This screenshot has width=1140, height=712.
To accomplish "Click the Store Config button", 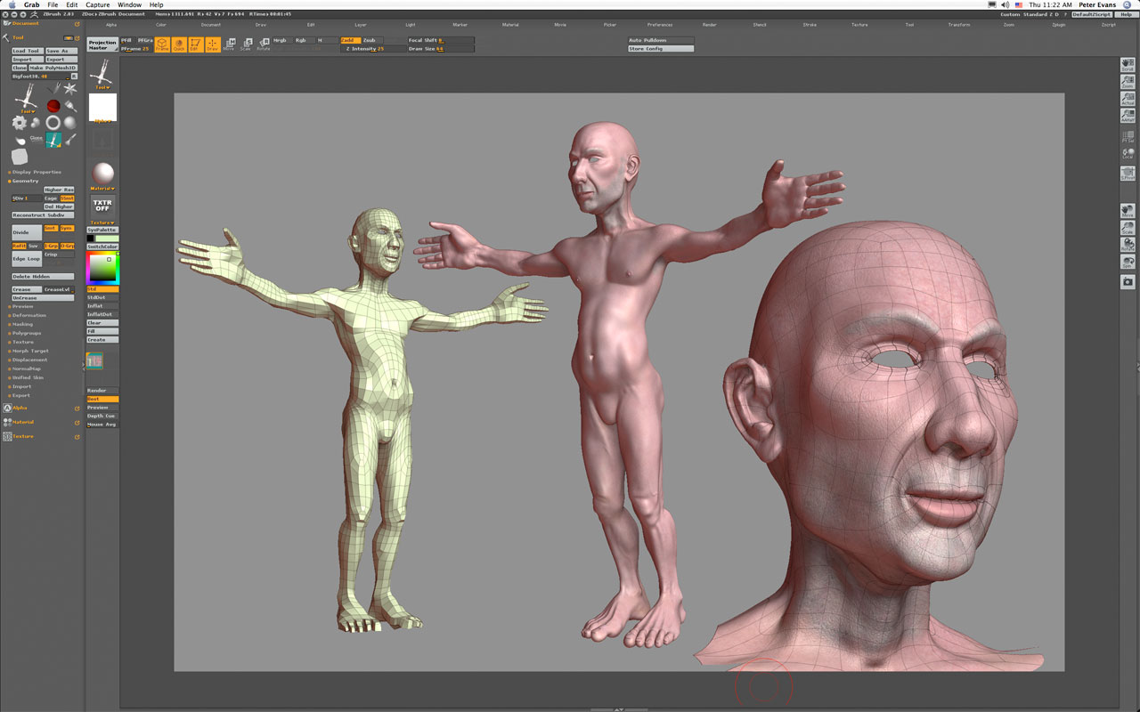I will tap(661, 49).
